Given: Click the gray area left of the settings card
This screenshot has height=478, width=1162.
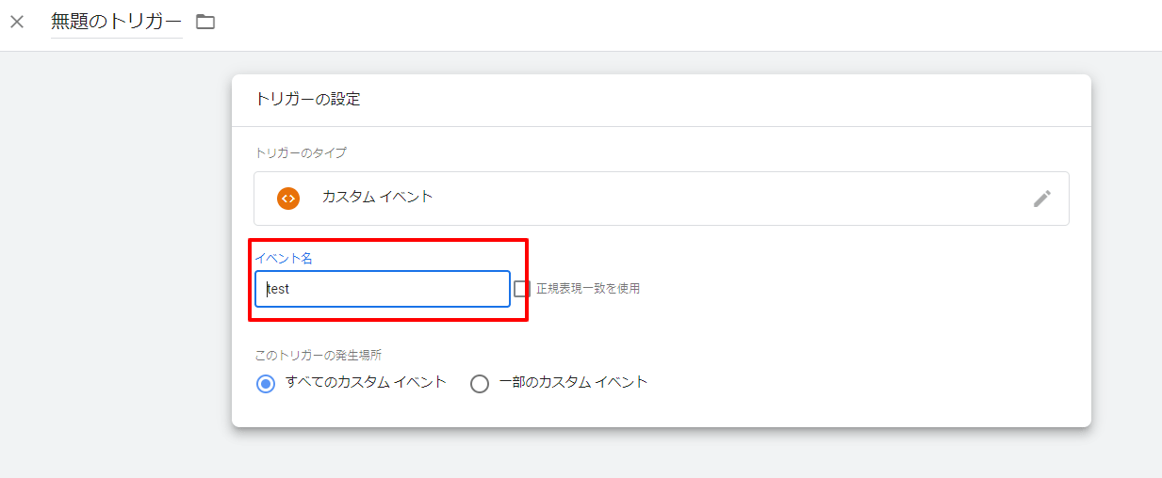Looking at the screenshot, I should click(113, 263).
